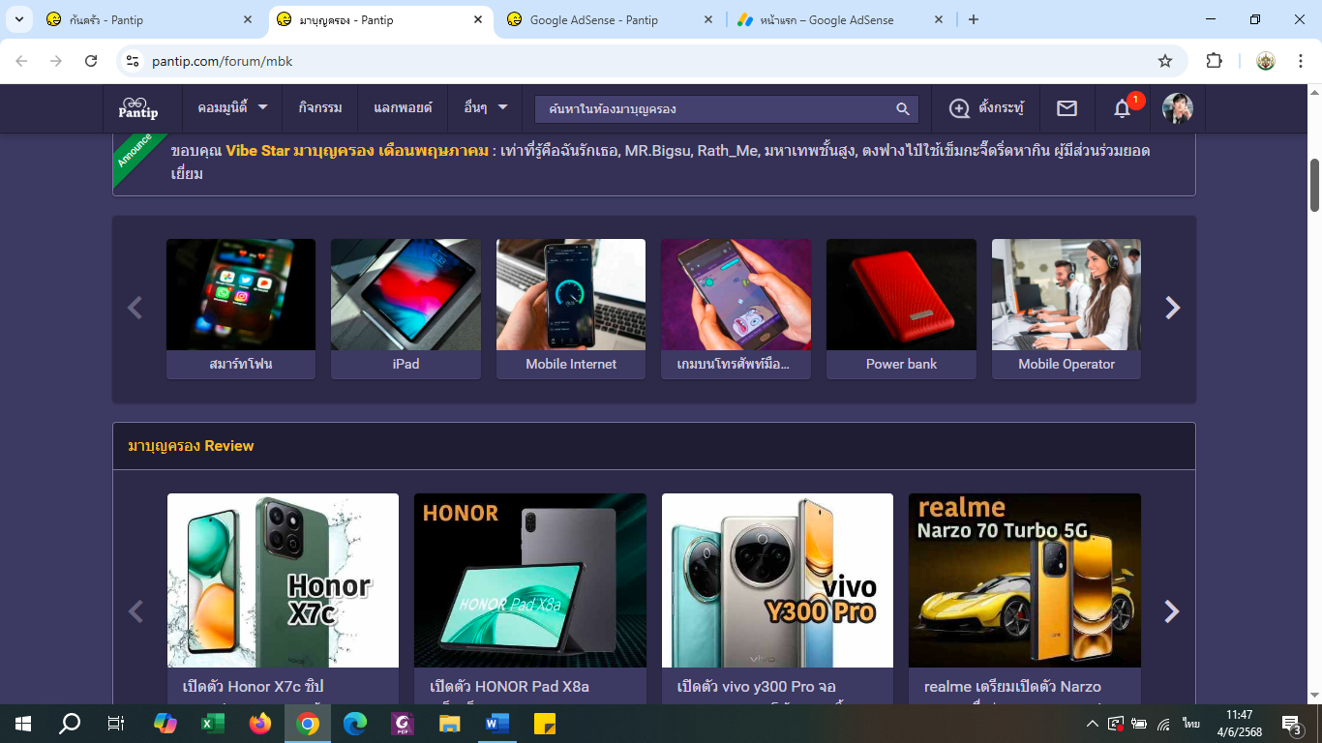Reload the current page

[91, 61]
